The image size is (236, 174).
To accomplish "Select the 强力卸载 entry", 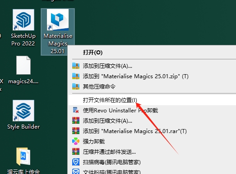I will click(x=152, y=142).
